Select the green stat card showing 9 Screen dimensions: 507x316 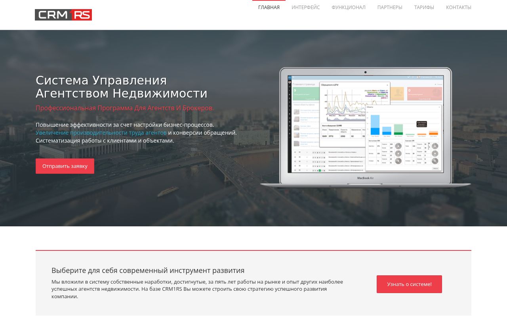pyautogui.click(x=306, y=94)
